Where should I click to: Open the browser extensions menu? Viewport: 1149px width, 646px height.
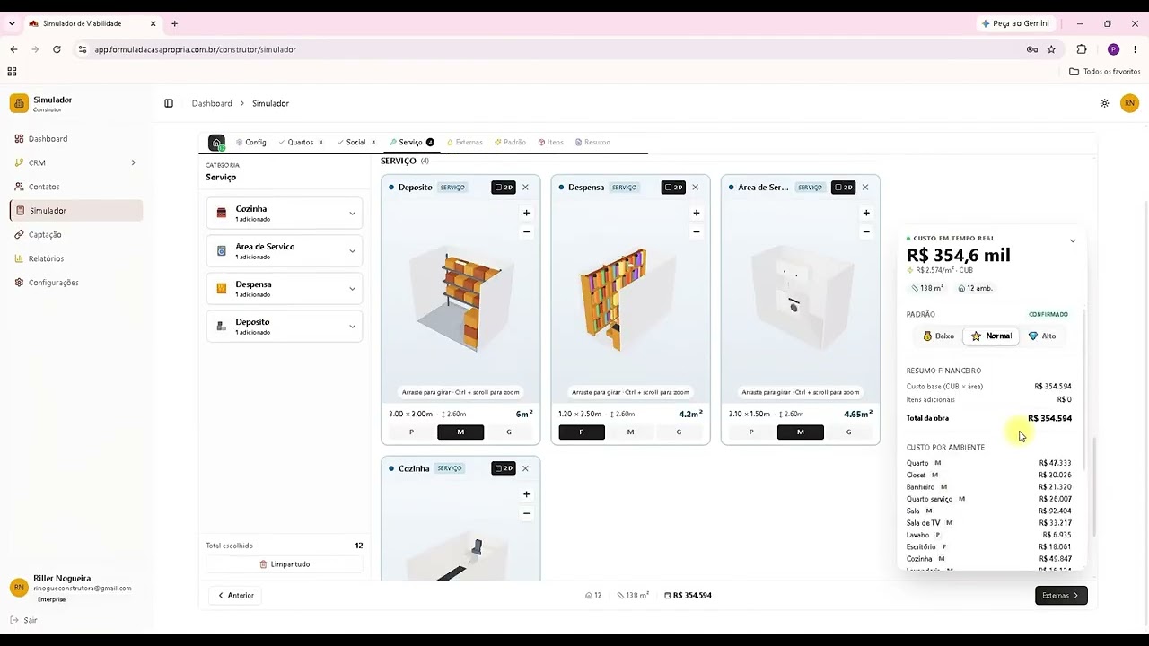[1082, 49]
